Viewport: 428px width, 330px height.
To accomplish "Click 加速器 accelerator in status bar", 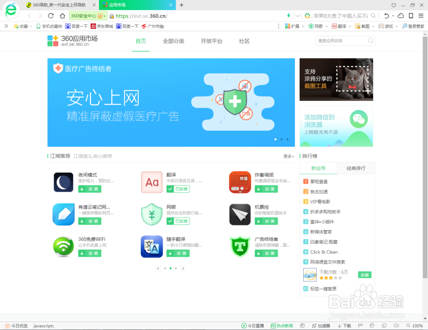I will click(x=321, y=326).
